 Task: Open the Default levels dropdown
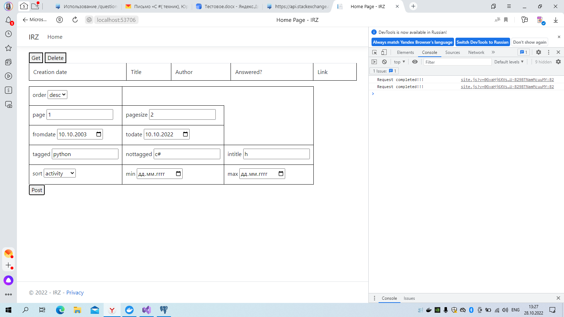click(x=509, y=62)
